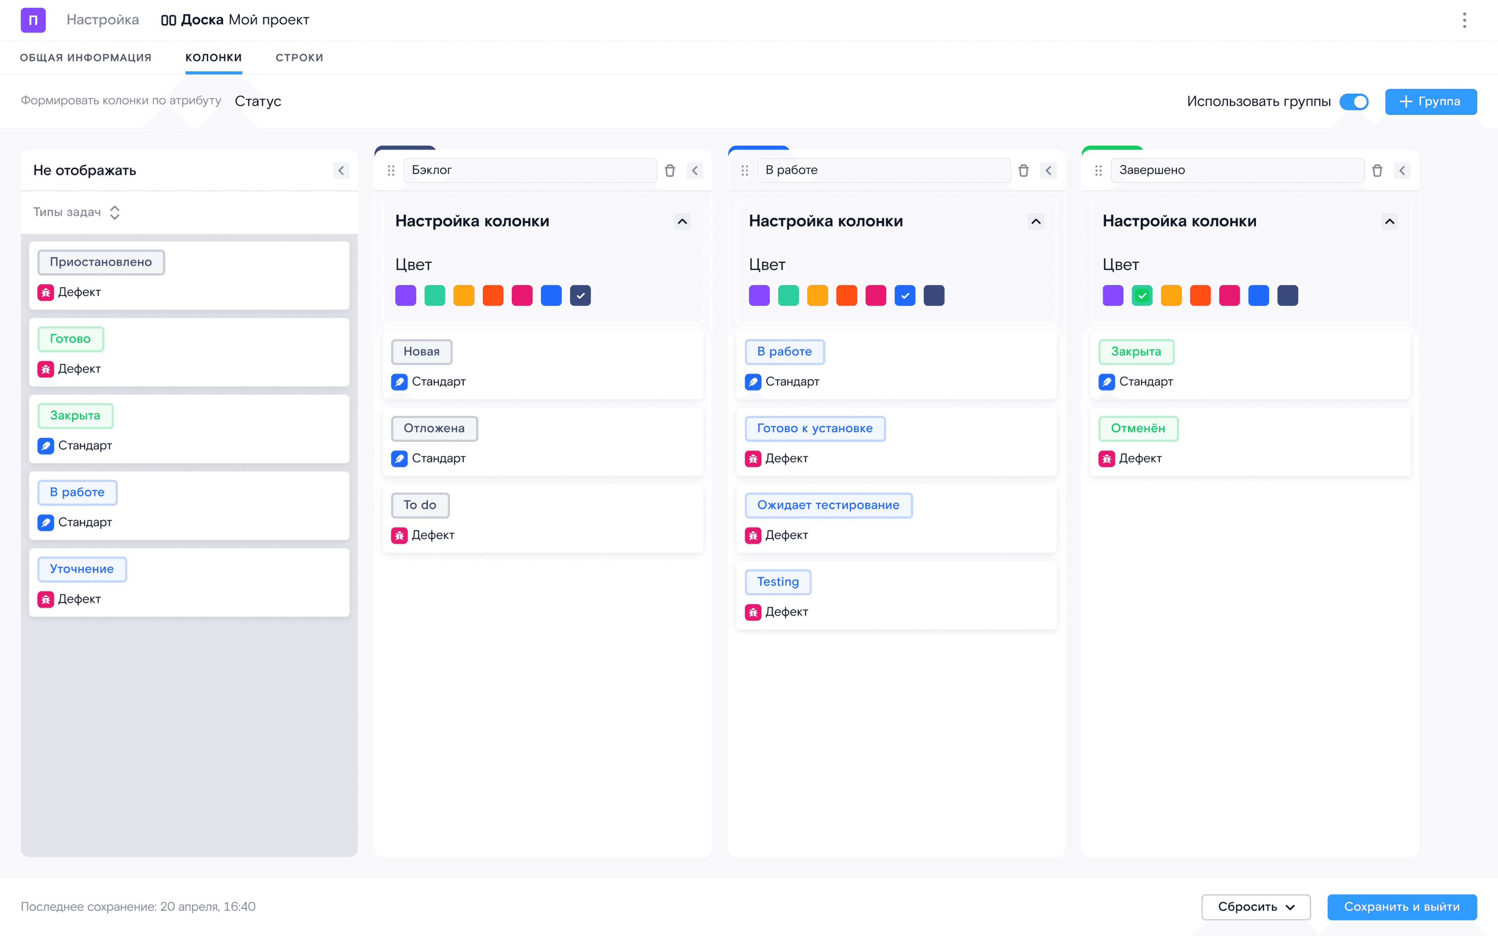The width and height of the screenshot is (1498, 936).
Task: Open the Сбросить dropdown
Action: [1256, 907]
